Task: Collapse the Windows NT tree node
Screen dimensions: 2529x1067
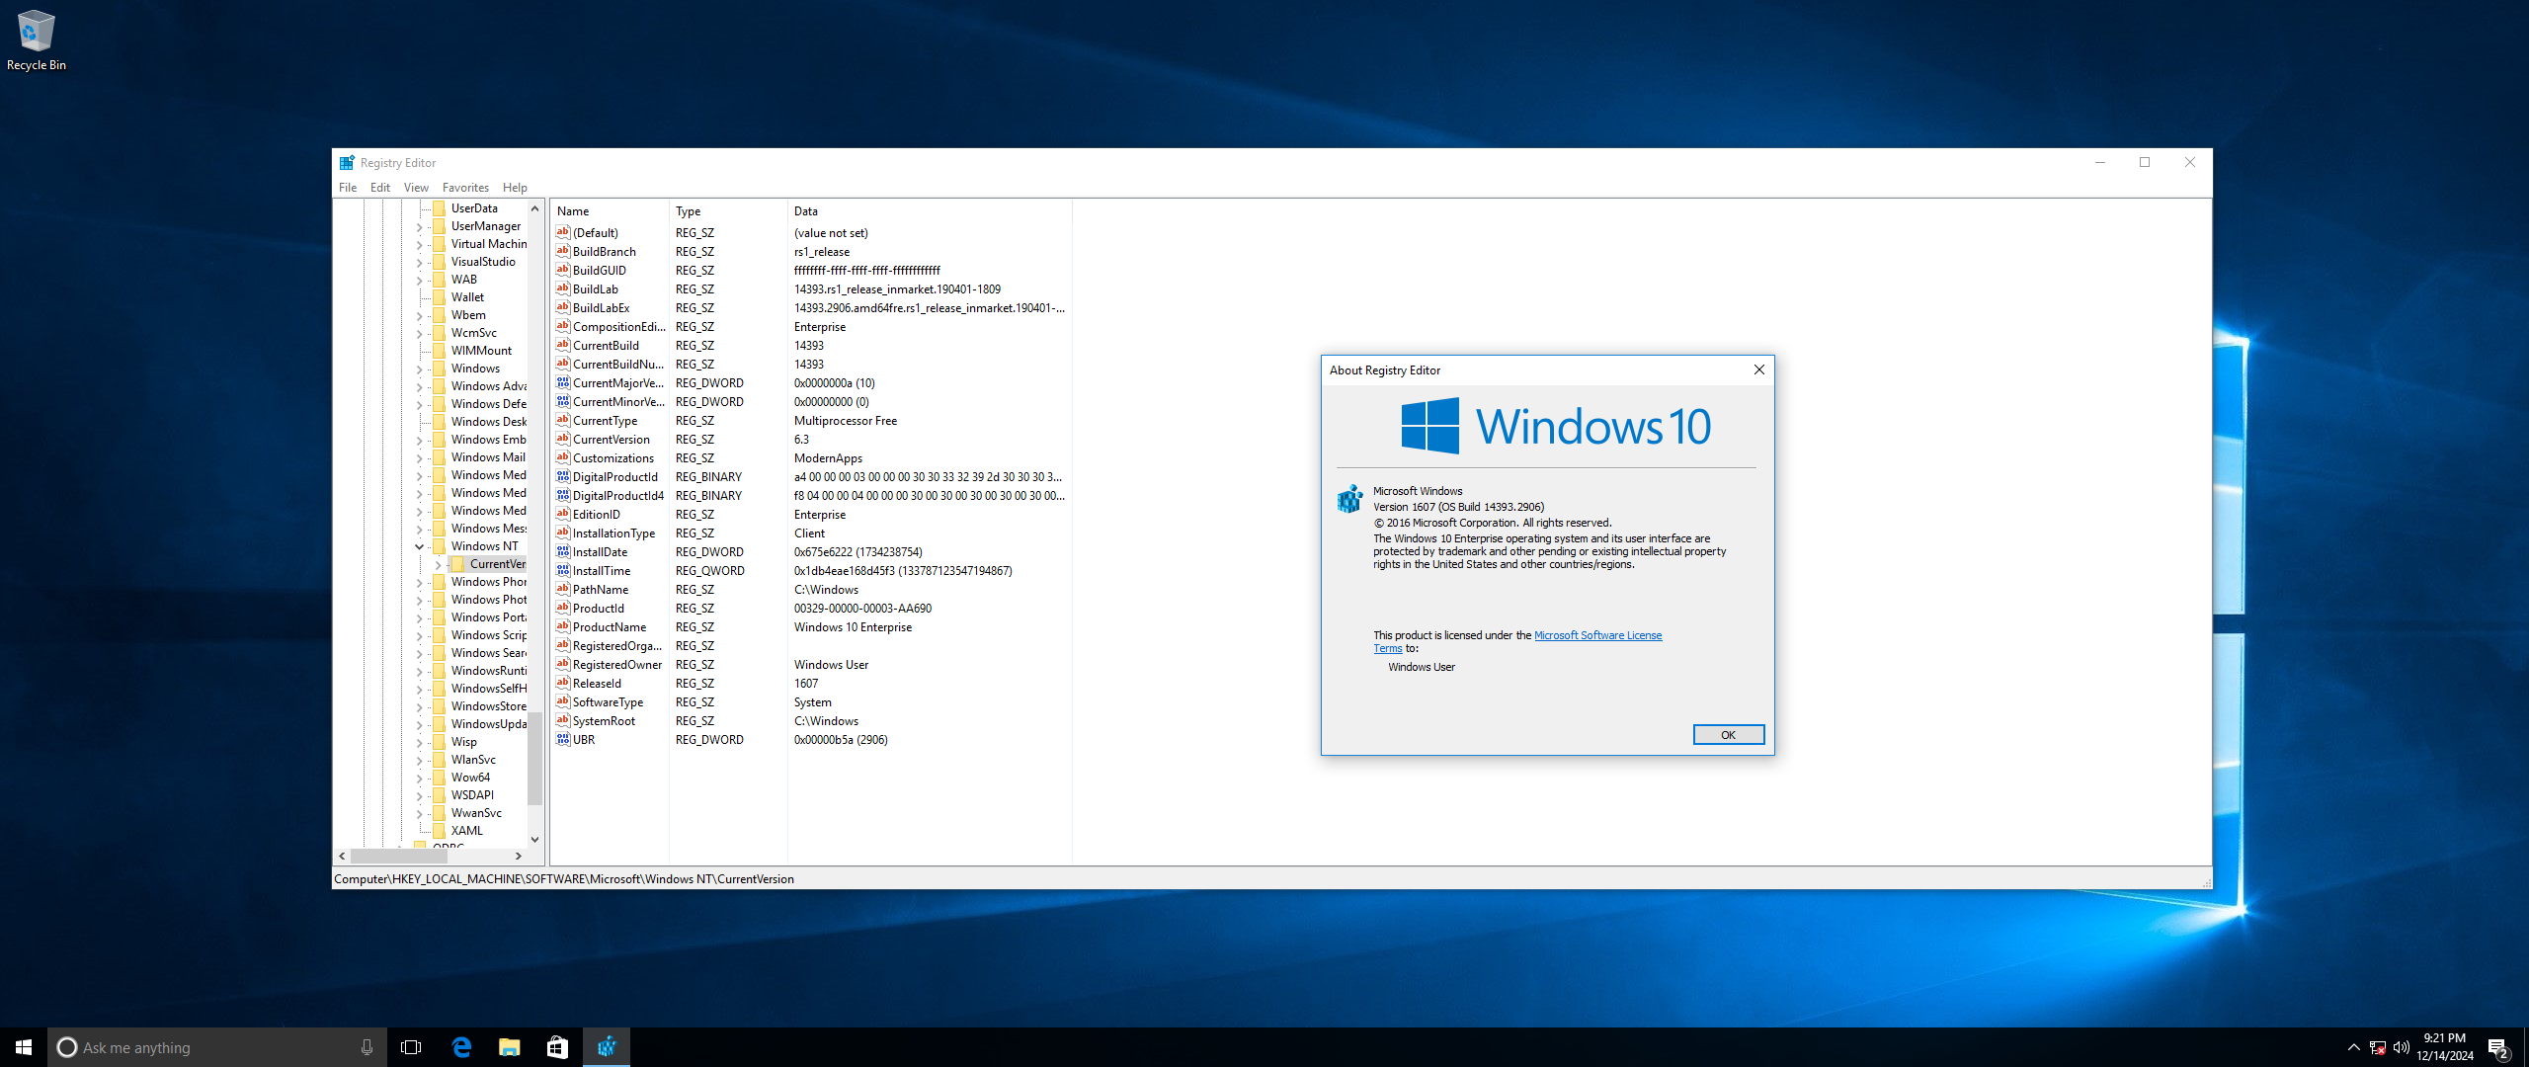Action: (419, 546)
